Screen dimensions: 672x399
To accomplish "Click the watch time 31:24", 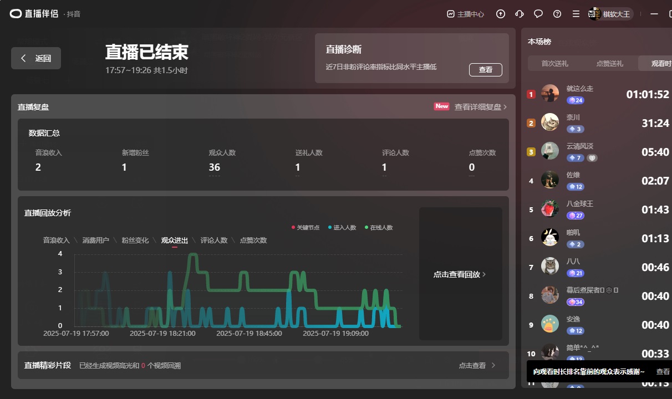I will click(x=655, y=123).
